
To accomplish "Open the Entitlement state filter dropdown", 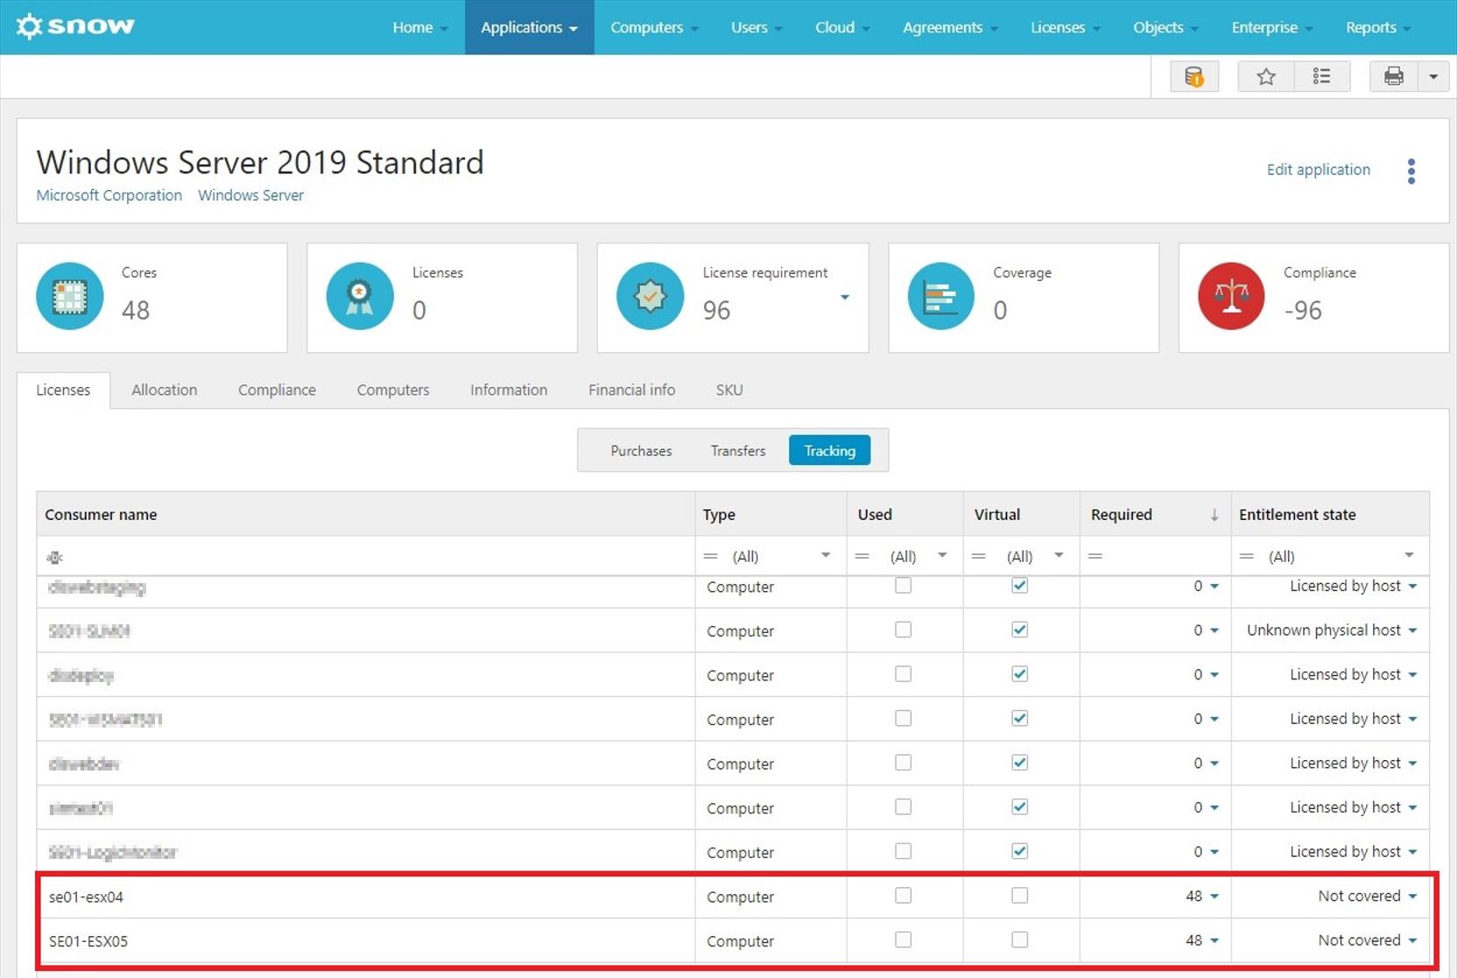I will pos(1409,556).
